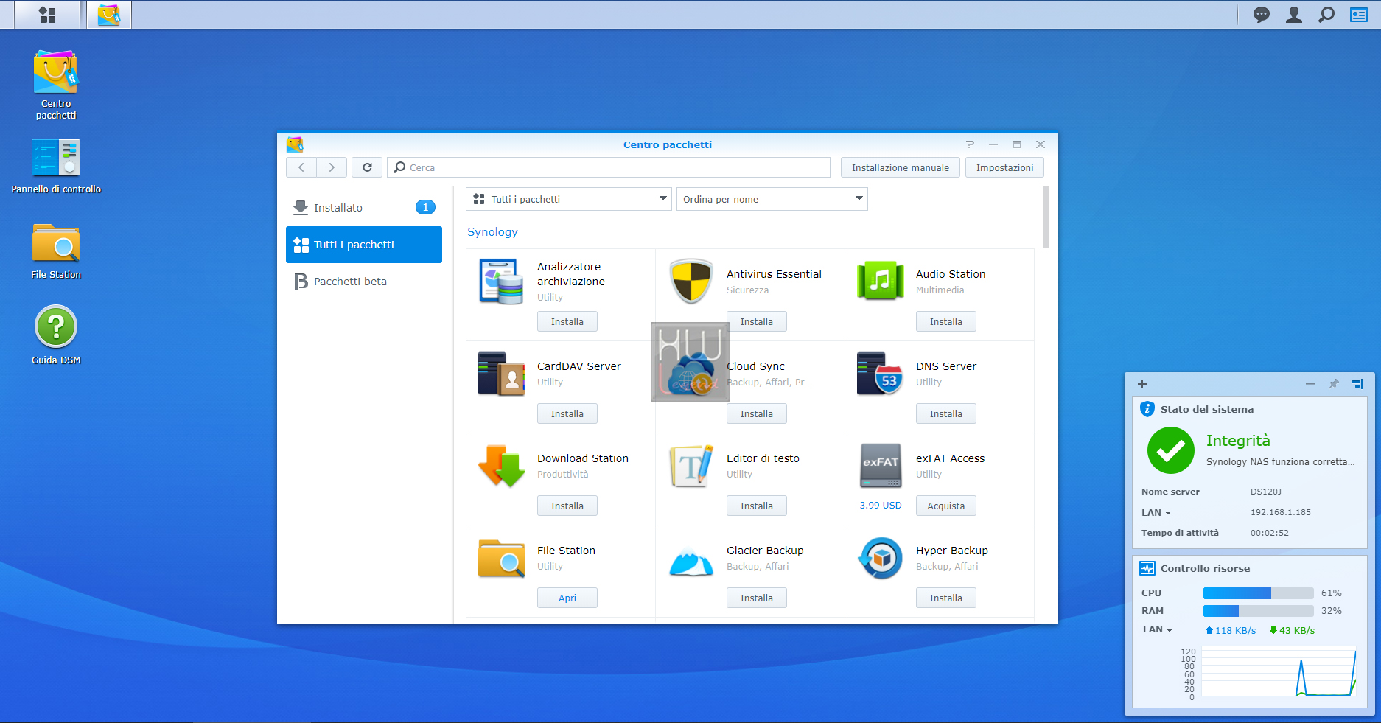Open Ordina per nome sort dropdown

coord(772,199)
